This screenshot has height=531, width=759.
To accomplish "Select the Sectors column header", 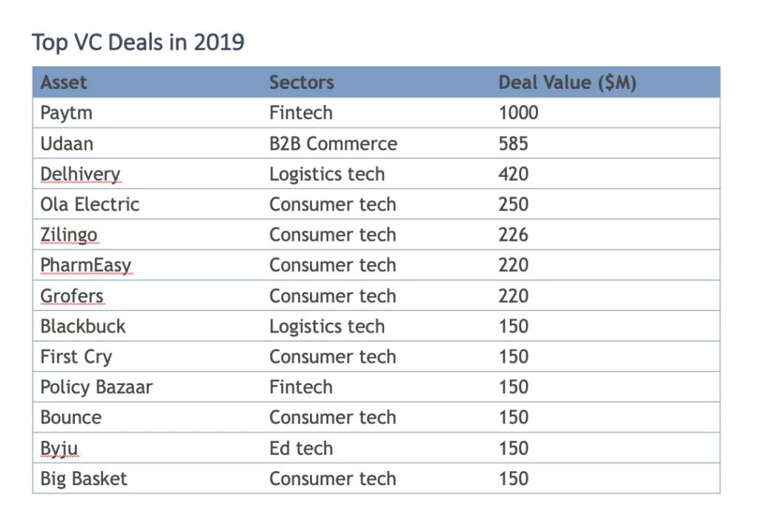I will click(302, 82).
